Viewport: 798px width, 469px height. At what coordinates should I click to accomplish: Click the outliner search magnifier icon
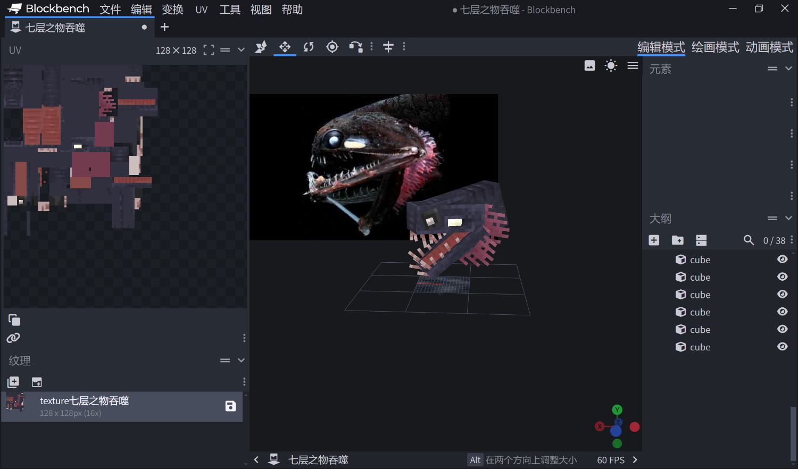click(x=749, y=240)
